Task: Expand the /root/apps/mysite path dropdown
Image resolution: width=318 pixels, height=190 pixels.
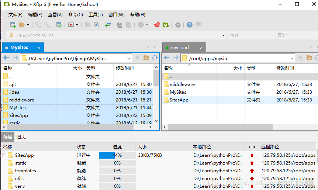Action: point(292,58)
